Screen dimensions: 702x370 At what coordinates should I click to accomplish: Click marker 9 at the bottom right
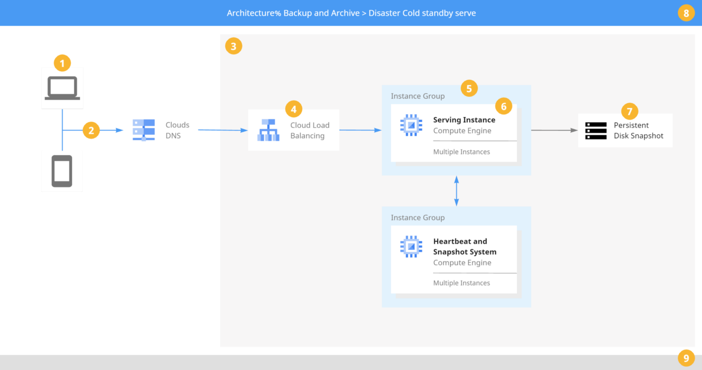686,358
